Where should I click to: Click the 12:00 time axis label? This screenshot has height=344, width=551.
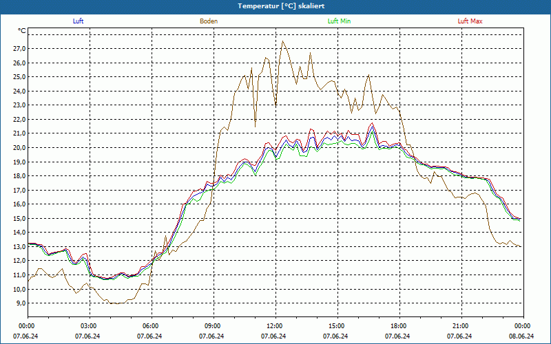[x=274, y=326]
